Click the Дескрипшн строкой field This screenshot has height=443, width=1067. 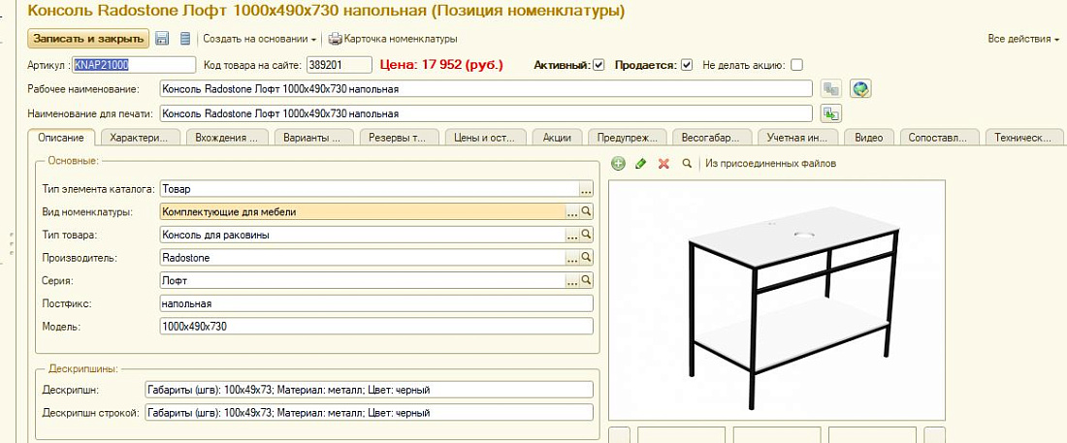369,413
